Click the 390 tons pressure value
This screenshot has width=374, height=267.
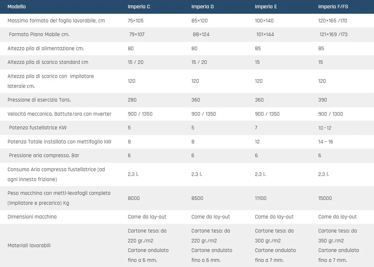pyautogui.click(x=322, y=100)
